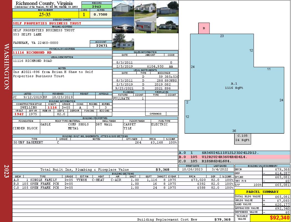Select the 50 UNF BASEMENT built-in row
Viewport: 291px width, 222px height.
coord(95,142)
